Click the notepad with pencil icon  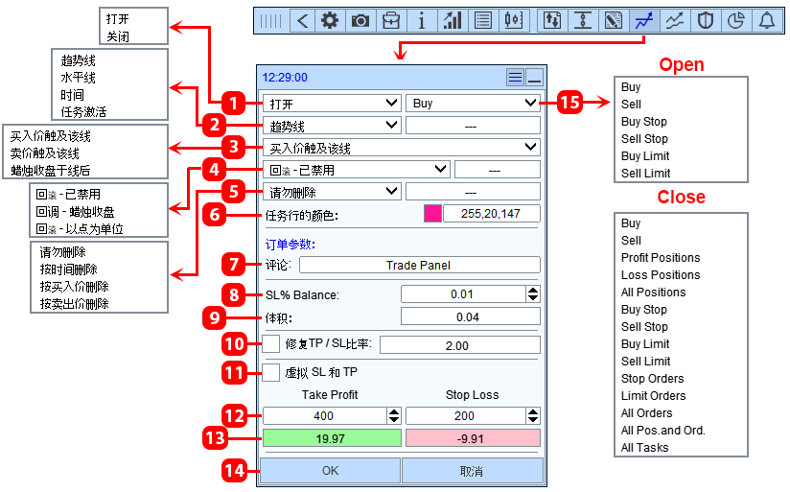[614, 21]
